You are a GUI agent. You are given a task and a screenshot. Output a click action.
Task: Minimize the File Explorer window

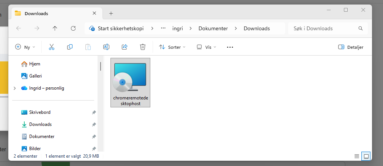point(329,10)
